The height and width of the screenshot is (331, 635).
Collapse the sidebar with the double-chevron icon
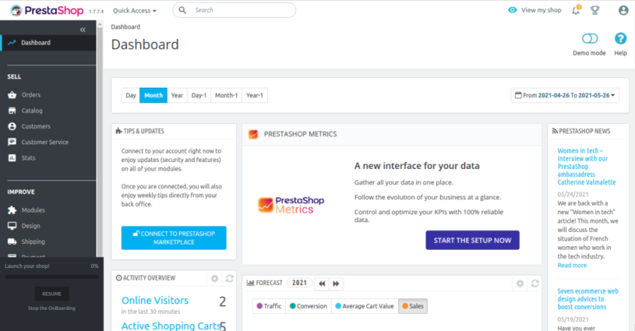(x=83, y=29)
